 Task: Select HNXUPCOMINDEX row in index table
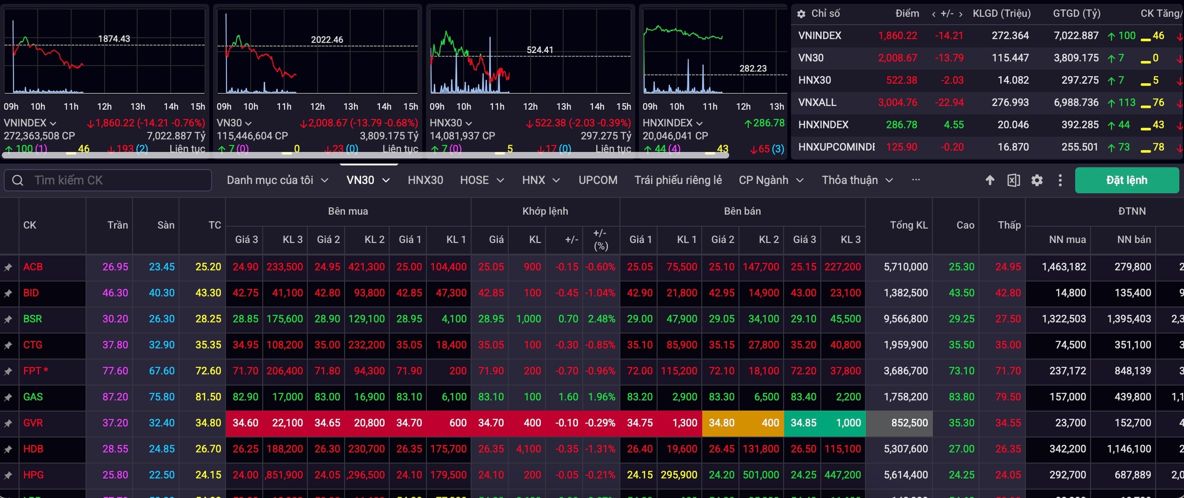(987, 147)
